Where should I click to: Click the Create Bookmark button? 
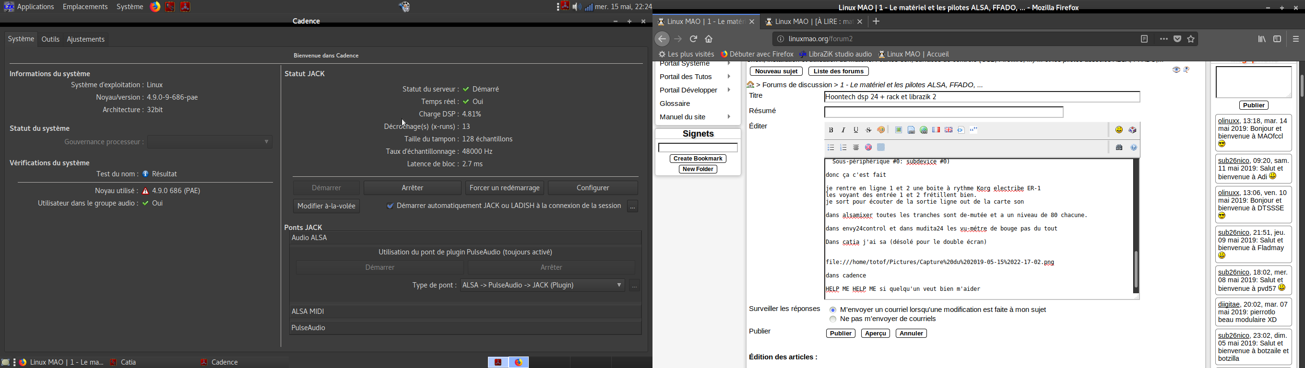pyautogui.click(x=698, y=159)
